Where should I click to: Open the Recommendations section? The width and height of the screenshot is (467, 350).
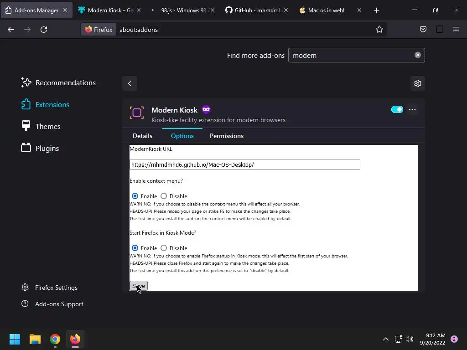[59, 83]
